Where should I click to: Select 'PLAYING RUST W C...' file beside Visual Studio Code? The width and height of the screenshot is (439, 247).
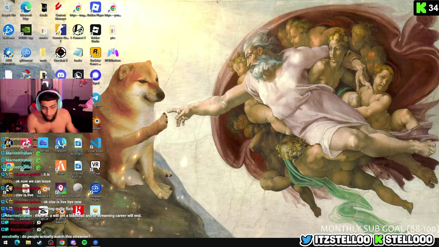tap(78, 146)
